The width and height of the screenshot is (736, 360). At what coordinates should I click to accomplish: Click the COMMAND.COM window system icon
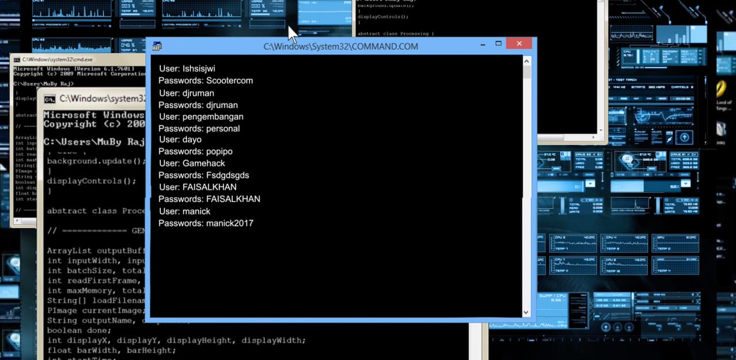click(157, 47)
